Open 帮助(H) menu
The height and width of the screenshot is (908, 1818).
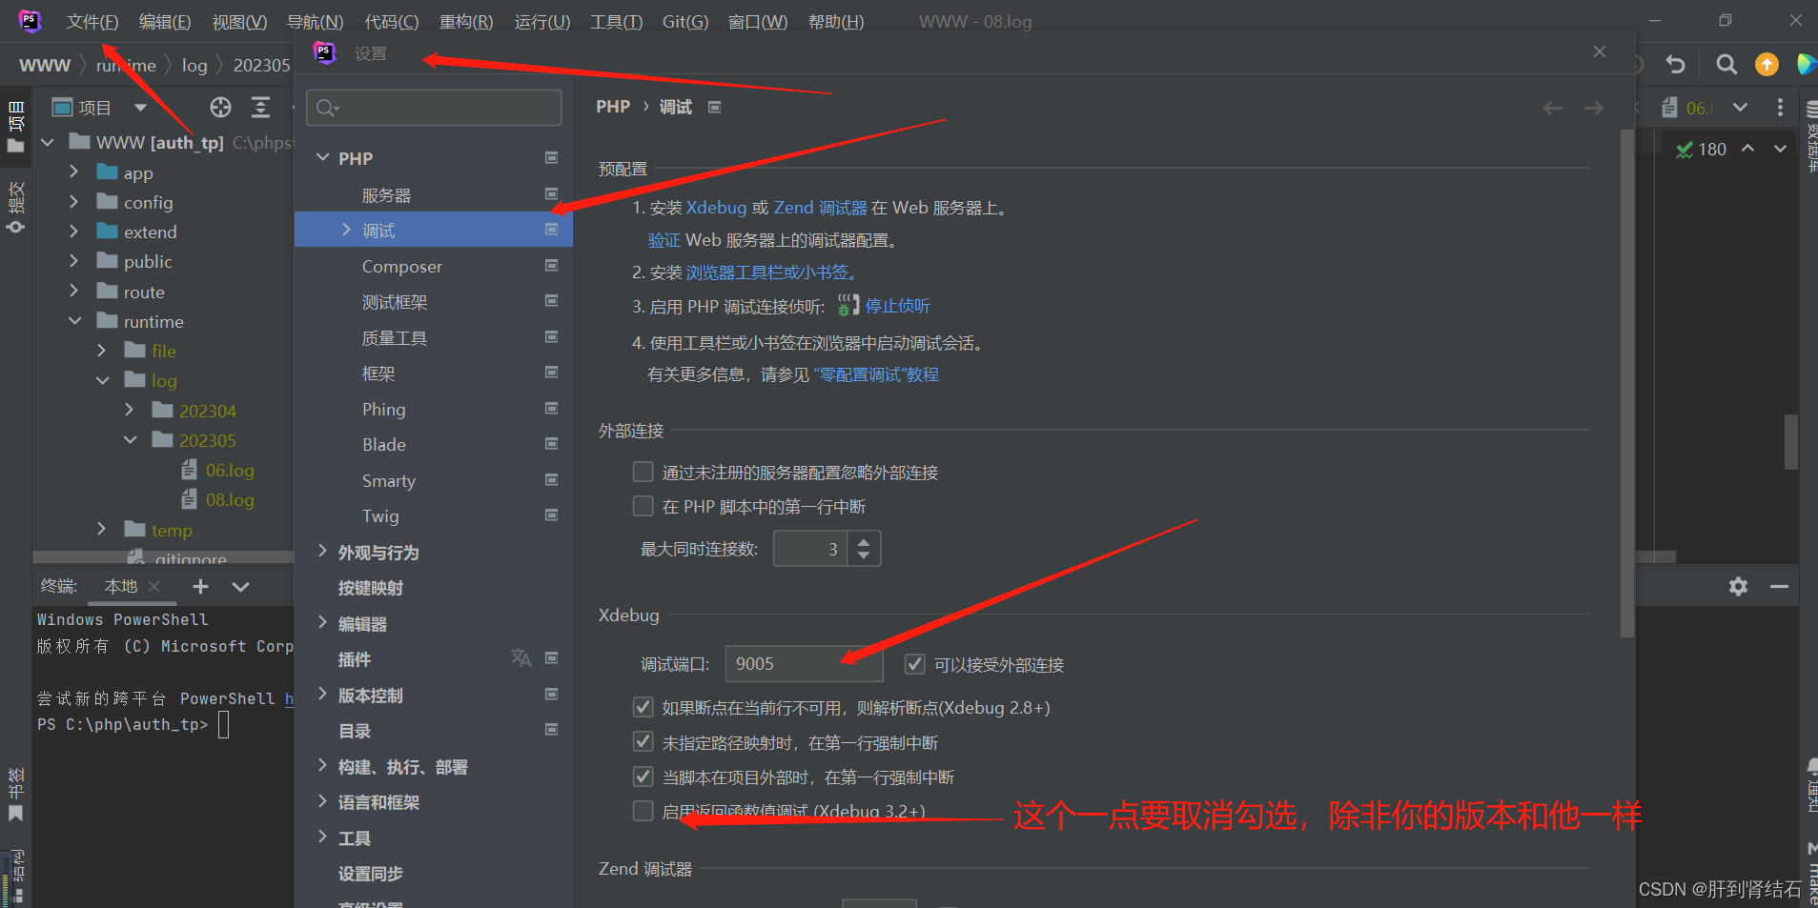[836, 22]
